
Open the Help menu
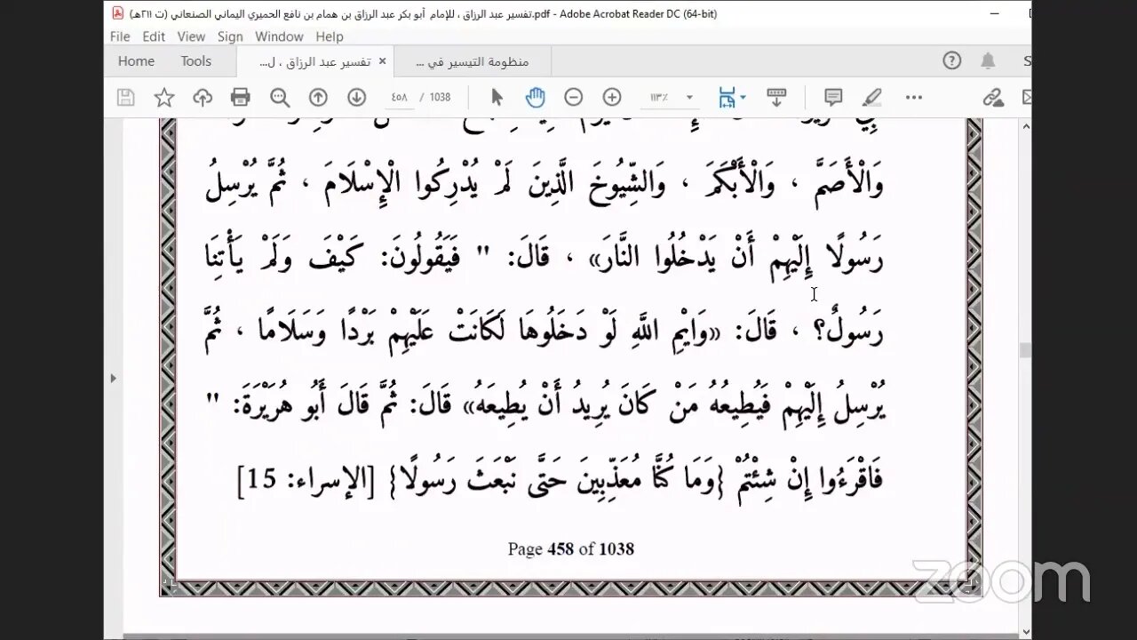coord(330,36)
